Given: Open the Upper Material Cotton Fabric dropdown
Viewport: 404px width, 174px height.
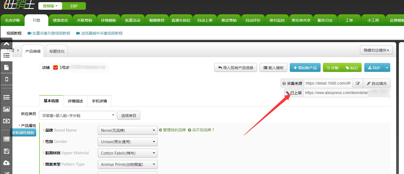Looking at the screenshot, I should (x=127, y=153).
